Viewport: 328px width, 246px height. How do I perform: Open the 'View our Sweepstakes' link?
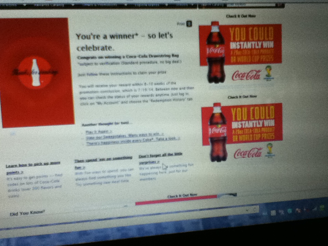point(125,135)
